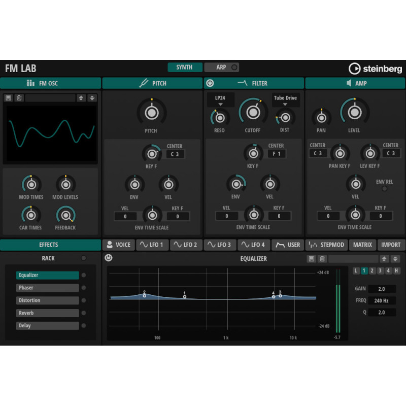Viewport: 406px width, 406px height.
Task: Click the Pitch tuning fork icon
Action: (144, 83)
